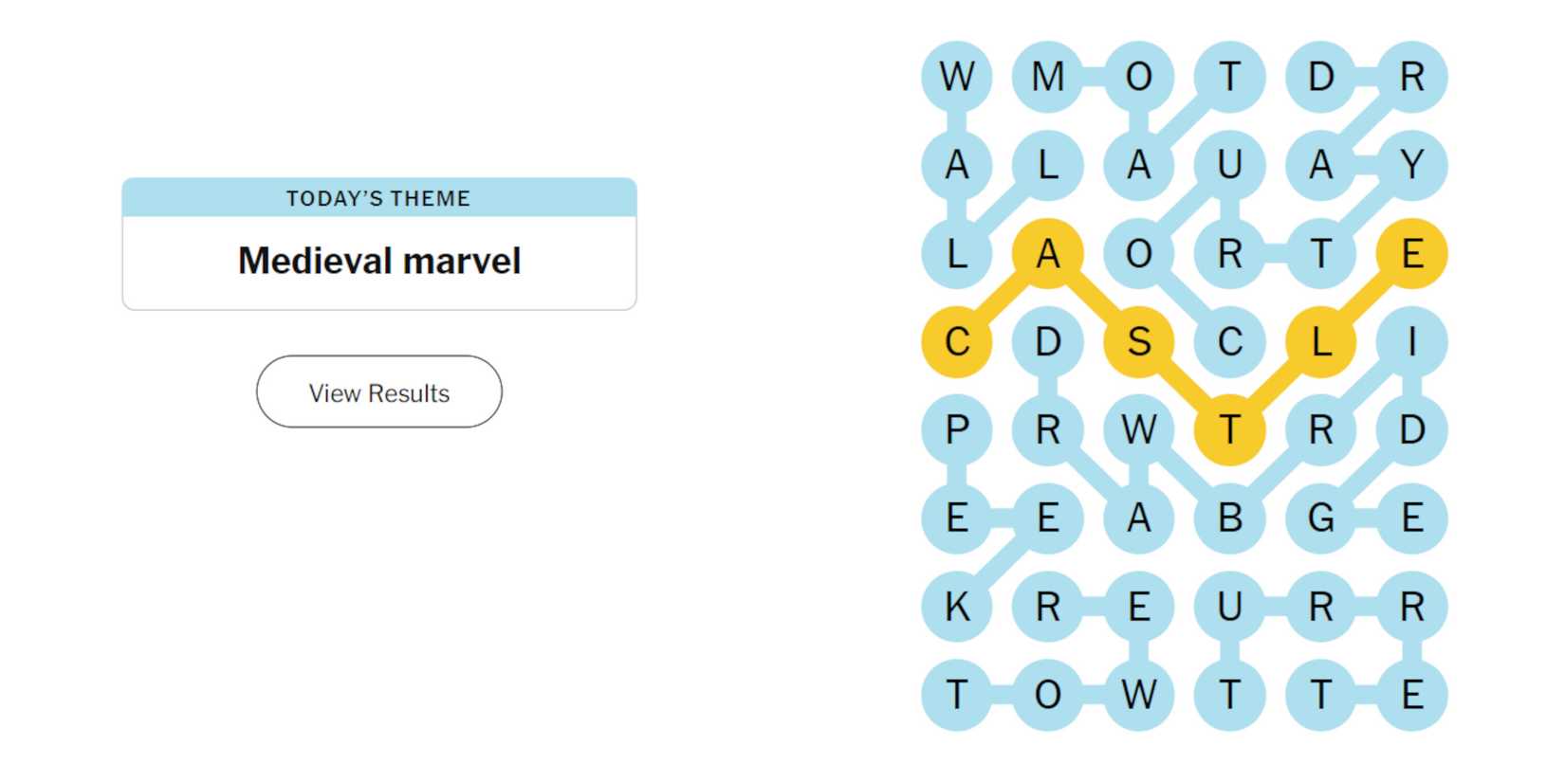Click the letter M in the top row

click(1048, 78)
